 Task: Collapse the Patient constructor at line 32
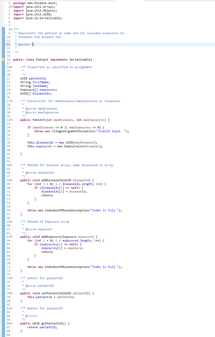click(x=11, y=120)
